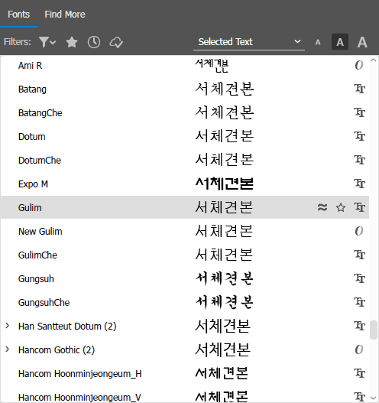Switch to the Fonts tab
This screenshot has height=403, width=379.
(x=18, y=15)
